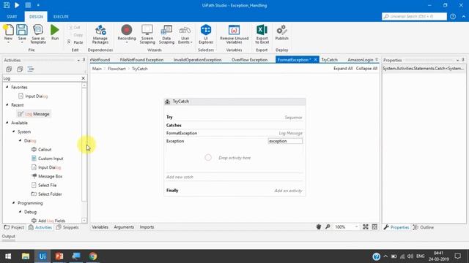469x263 pixels.
Task: Click the quick access save icon in the title bar
Action: tap(7, 5)
